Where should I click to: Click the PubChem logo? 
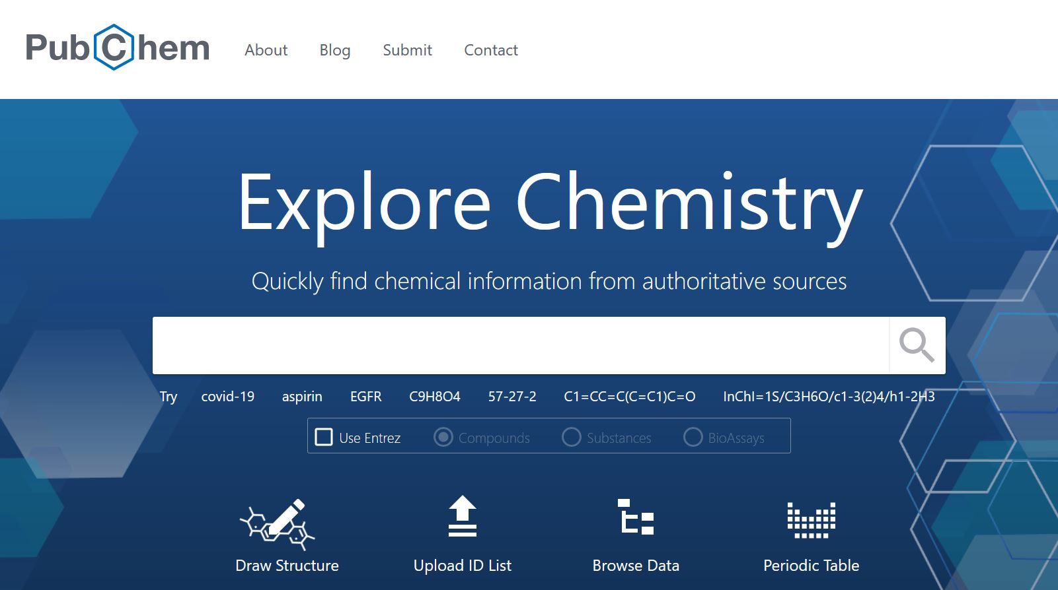tap(118, 48)
